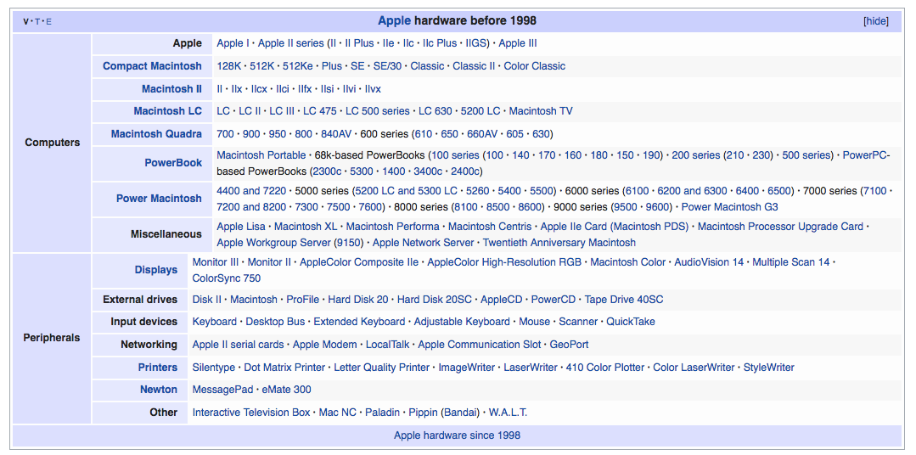Click the PowerBook 200 series link
This screenshot has height=455, width=916.
click(x=696, y=155)
